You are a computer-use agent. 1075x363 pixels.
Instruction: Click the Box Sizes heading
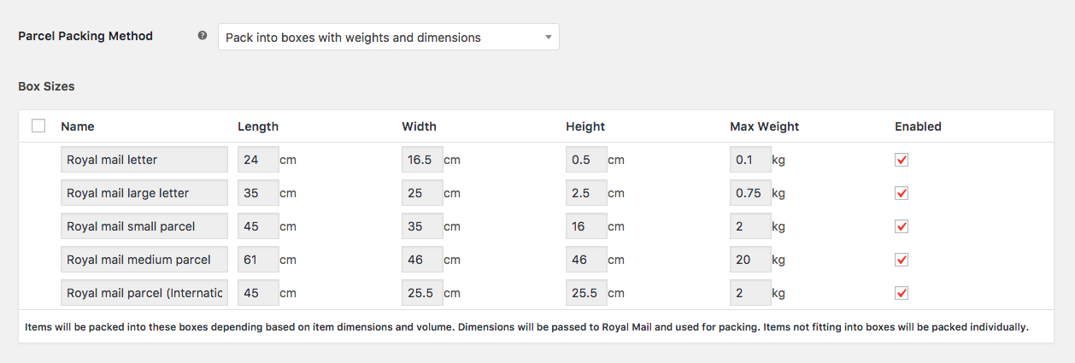coord(46,86)
